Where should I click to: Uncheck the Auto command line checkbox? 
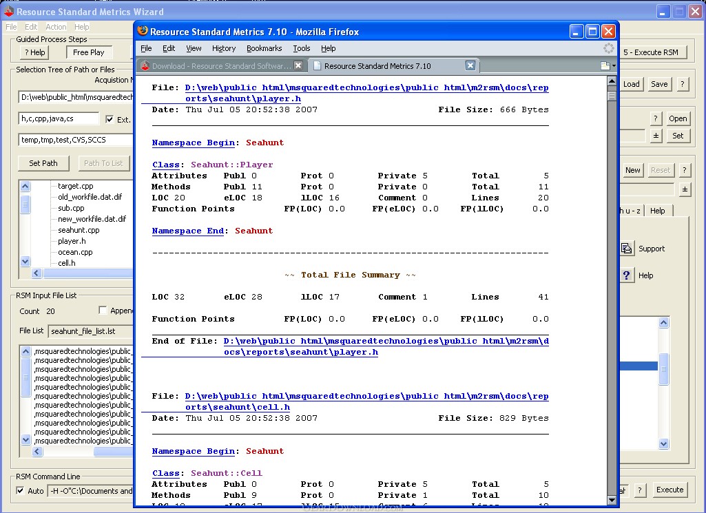pyautogui.click(x=20, y=491)
